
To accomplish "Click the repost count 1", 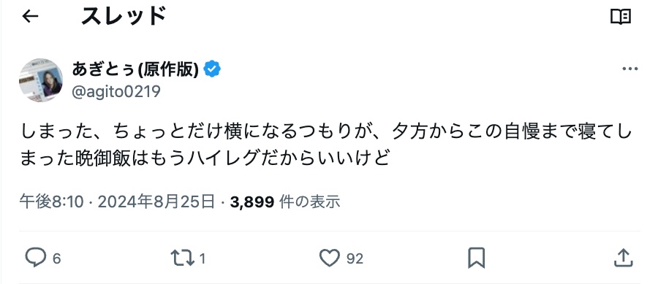I will [203, 259].
